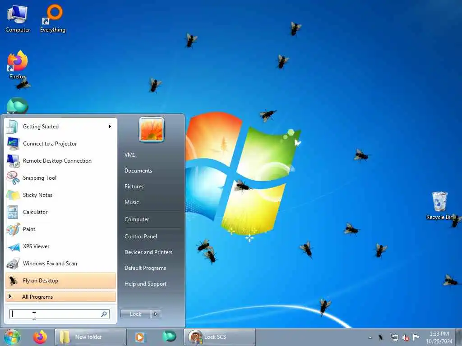Click the search magnifier icon
462x346 pixels.
coord(104,314)
